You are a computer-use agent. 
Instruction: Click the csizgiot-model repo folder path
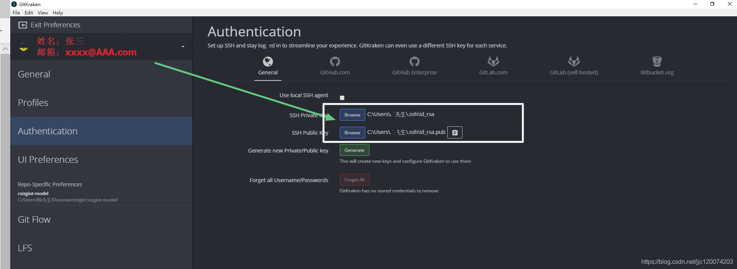pyautogui.click(x=68, y=200)
